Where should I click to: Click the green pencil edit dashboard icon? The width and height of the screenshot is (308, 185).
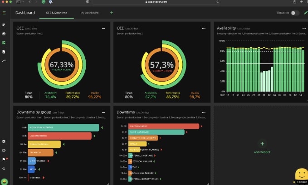coord(305,13)
